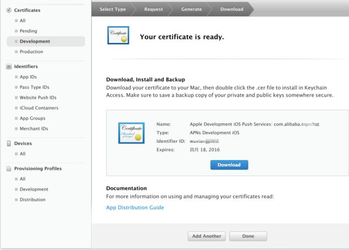Go to the Request step

154,9
